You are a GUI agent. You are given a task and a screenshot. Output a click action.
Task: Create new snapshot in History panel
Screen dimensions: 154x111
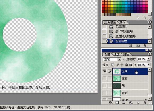pyautogui.click(x=138, y=45)
